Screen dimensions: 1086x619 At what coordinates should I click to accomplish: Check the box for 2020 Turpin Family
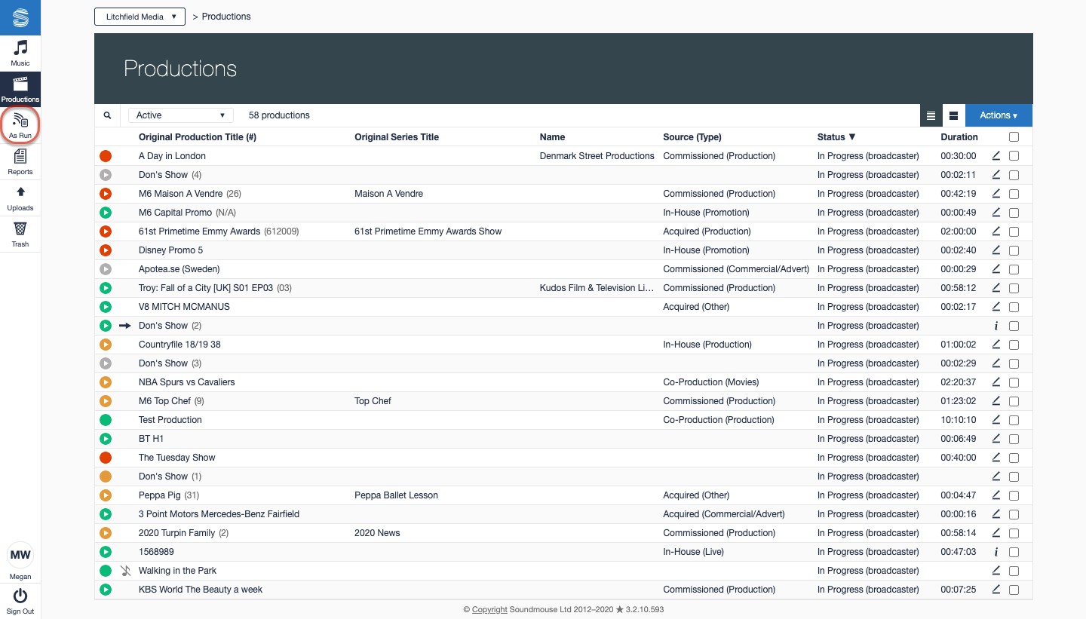pos(1014,533)
